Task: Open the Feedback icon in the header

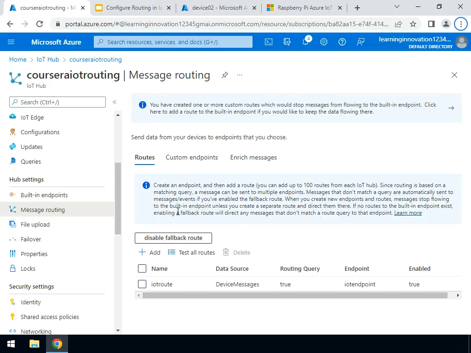Action: click(x=361, y=42)
